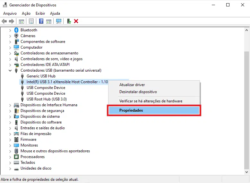The height and width of the screenshot is (183, 250).
Task: Select Controladores de som, vídeo e jogos
Action: pos(51,59)
